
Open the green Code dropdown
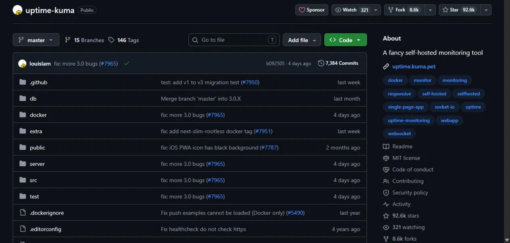pyautogui.click(x=346, y=40)
